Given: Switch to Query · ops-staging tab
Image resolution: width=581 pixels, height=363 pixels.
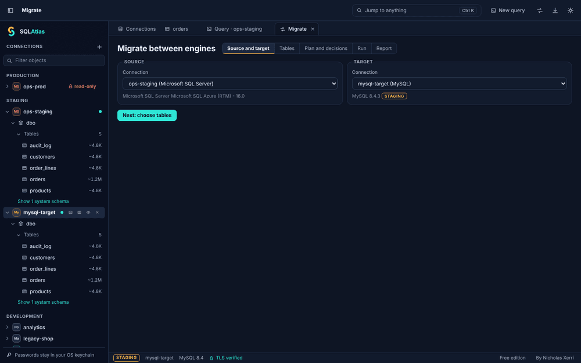Looking at the screenshot, I should coord(234,29).
